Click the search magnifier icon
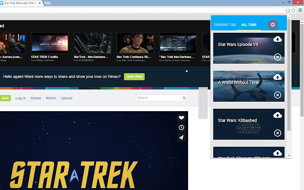The width and height of the screenshot is (304, 190). coord(184,98)
